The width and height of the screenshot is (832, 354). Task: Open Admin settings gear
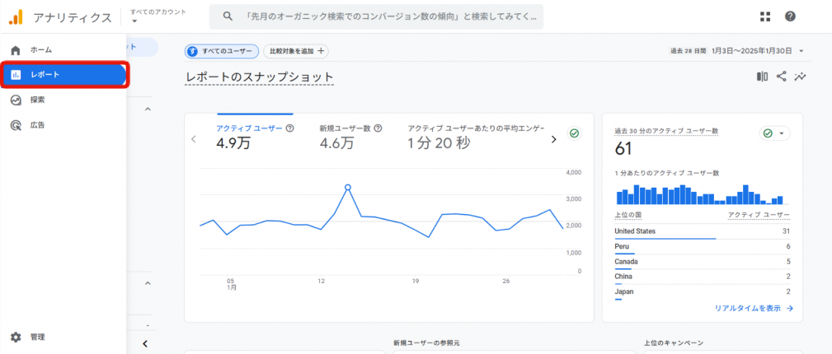(x=16, y=337)
